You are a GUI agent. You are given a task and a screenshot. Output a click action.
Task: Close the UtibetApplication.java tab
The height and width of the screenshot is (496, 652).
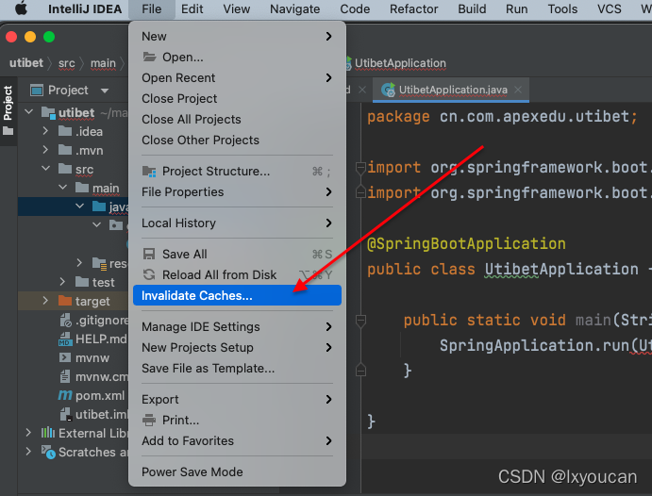tap(518, 90)
